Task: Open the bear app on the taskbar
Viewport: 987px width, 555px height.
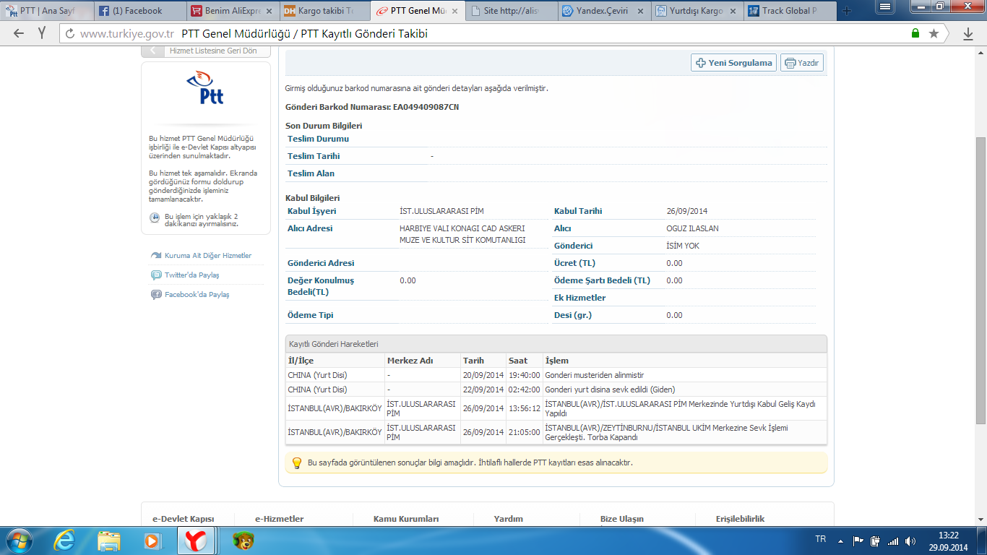Action: click(243, 541)
